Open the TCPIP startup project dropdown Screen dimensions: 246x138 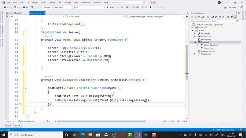[x=89, y=7]
